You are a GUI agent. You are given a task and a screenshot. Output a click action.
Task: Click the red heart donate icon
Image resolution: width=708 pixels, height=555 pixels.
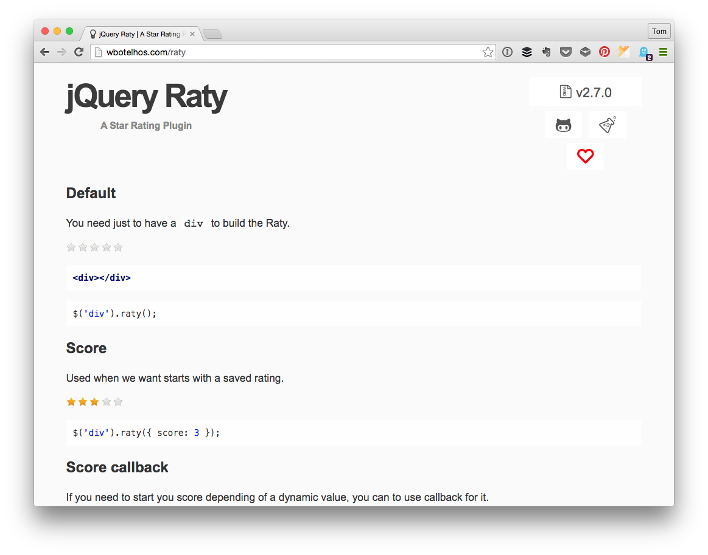point(585,156)
